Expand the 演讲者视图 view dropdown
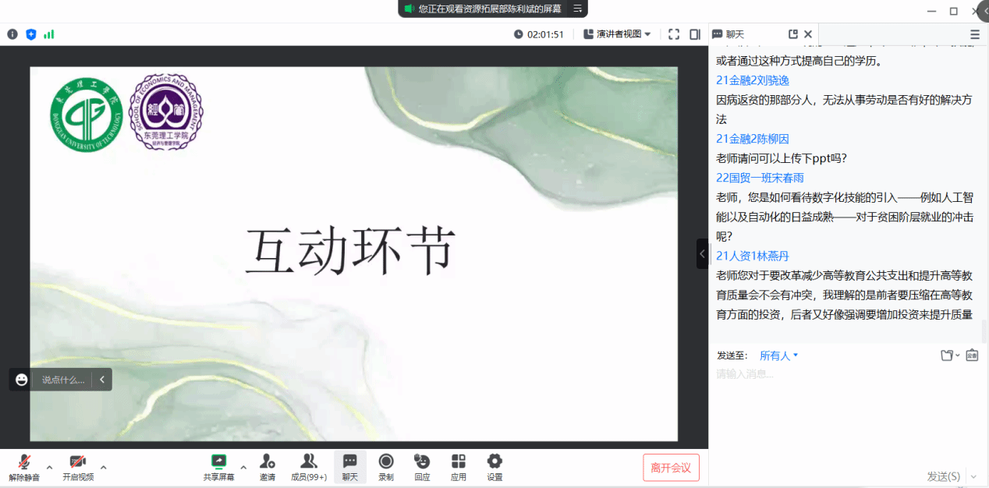This screenshot has height=488, width=989. coord(617,34)
